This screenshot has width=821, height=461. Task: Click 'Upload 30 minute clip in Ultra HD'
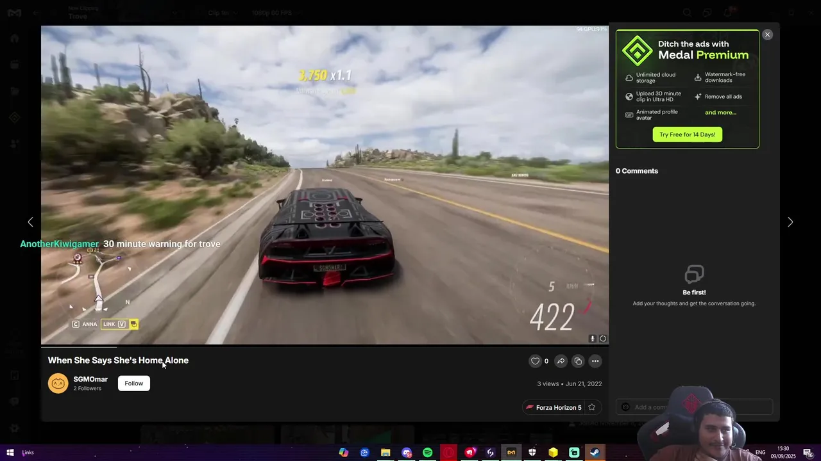click(x=653, y=97)
